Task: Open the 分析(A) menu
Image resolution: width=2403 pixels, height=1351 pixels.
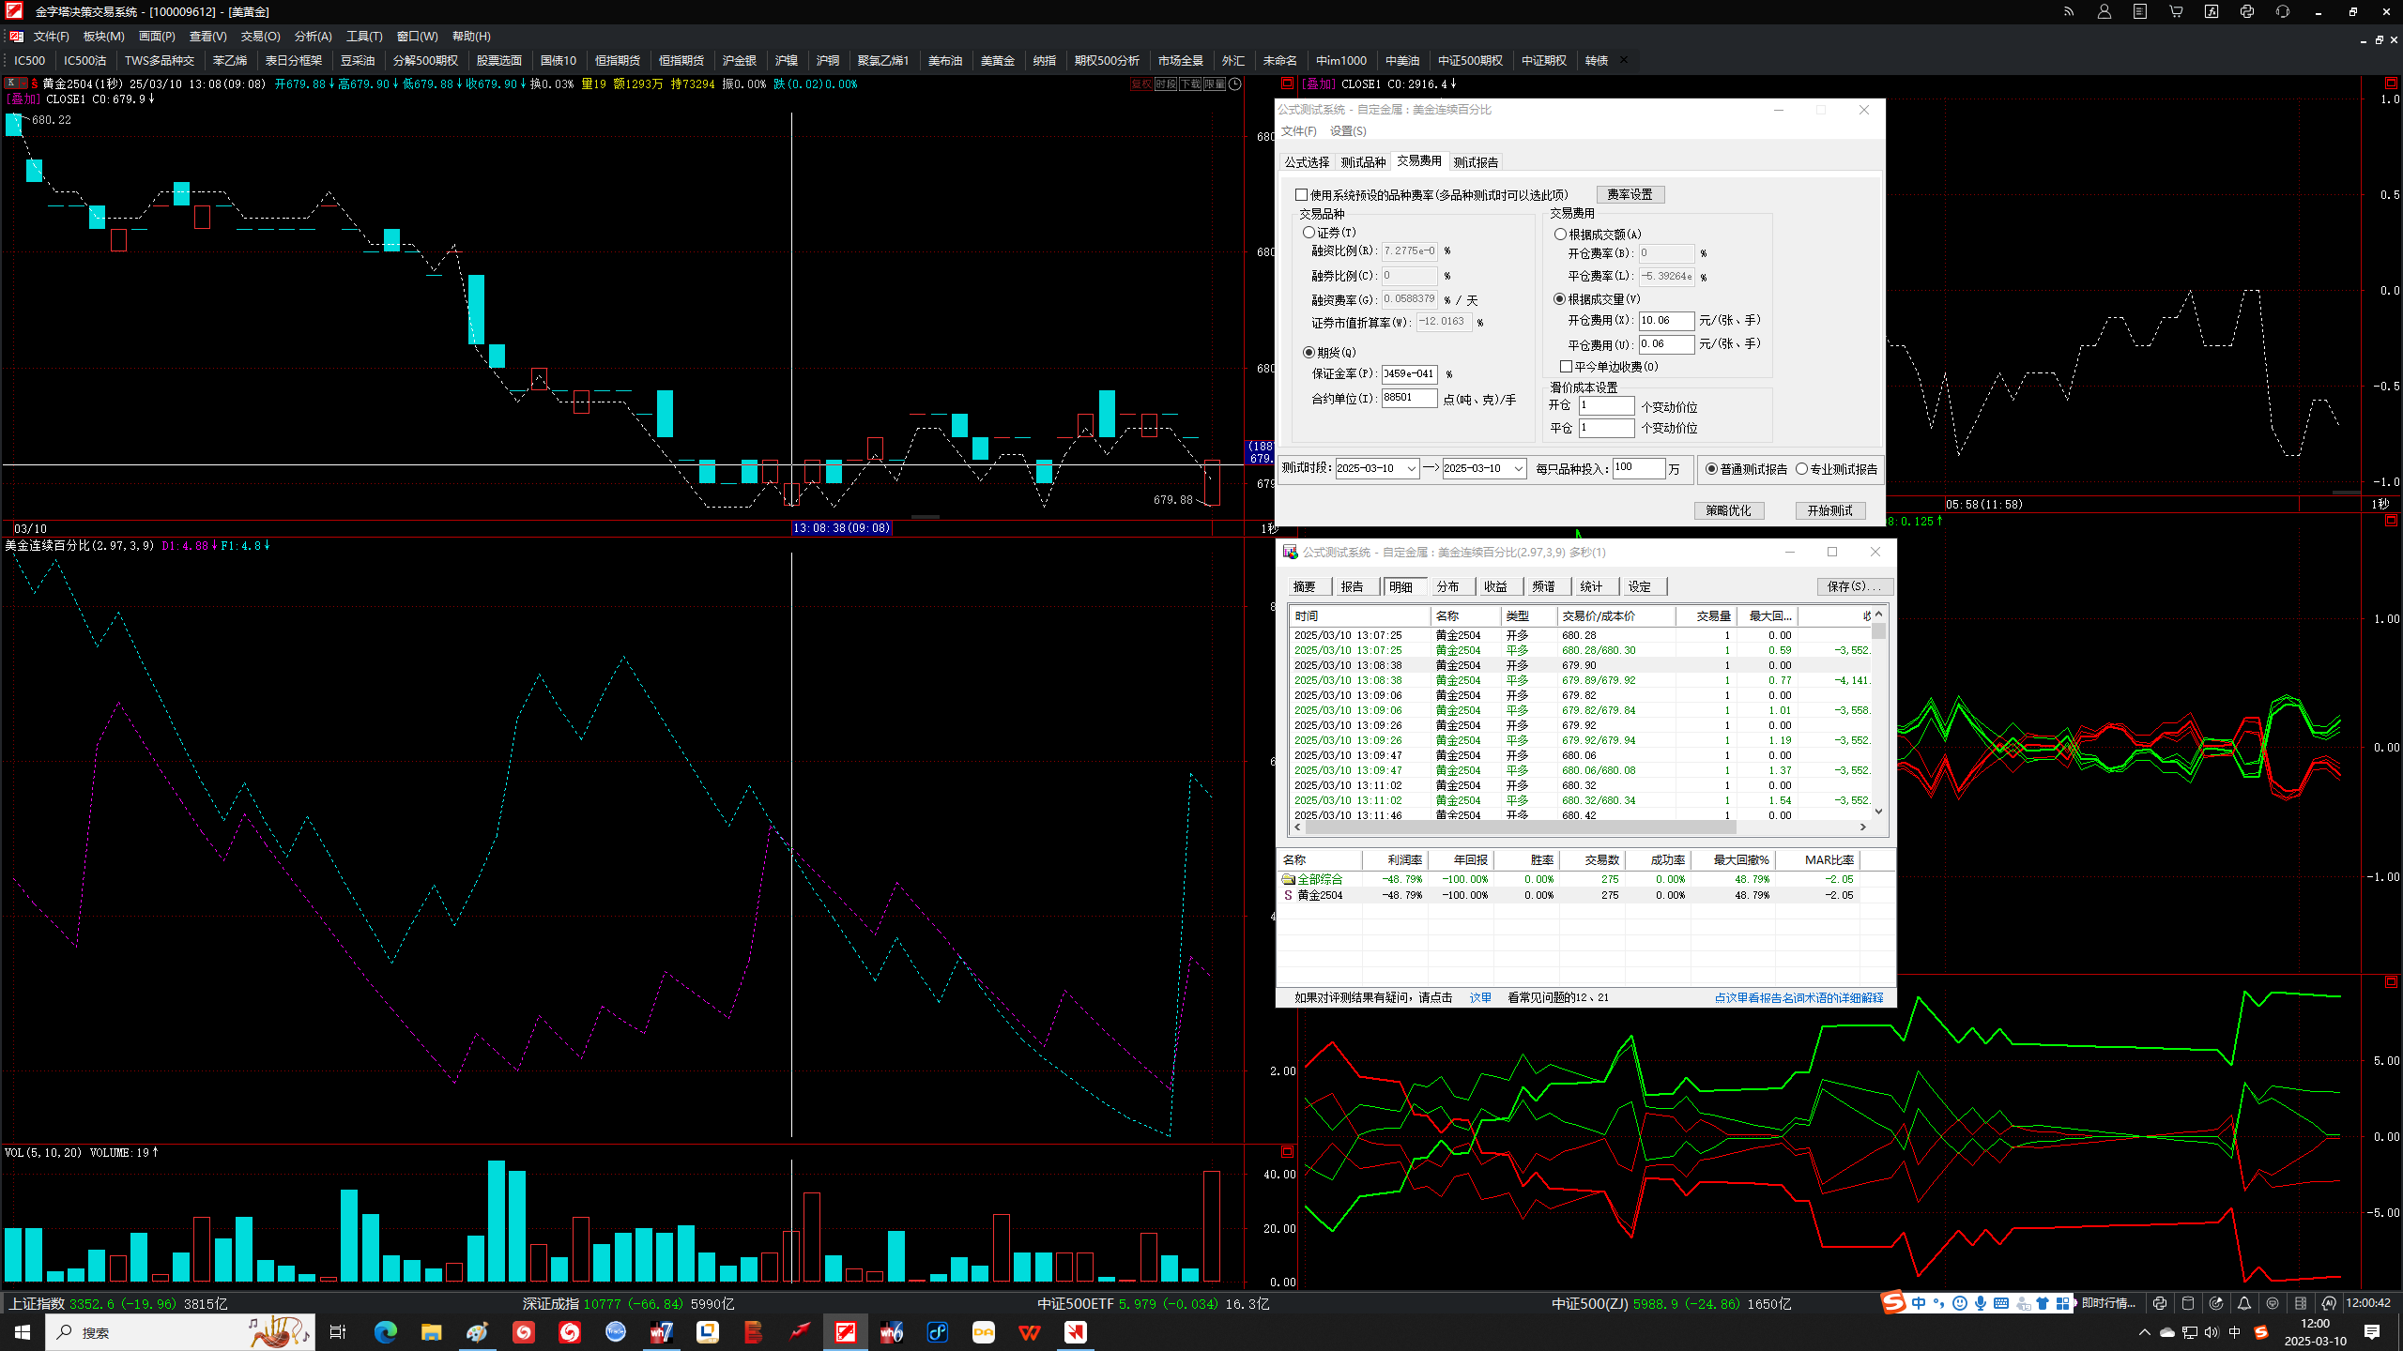Action: coord(313,37)
